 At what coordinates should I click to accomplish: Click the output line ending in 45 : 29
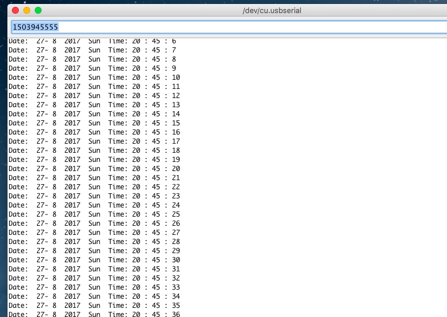(95, 251)
